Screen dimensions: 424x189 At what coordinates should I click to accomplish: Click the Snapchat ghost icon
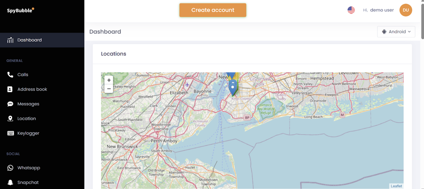(10, 183)
